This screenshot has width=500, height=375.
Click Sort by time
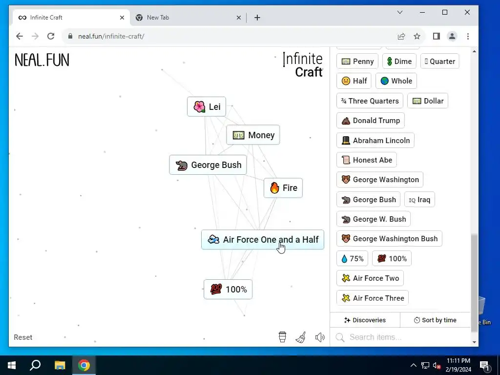[435, 320]
